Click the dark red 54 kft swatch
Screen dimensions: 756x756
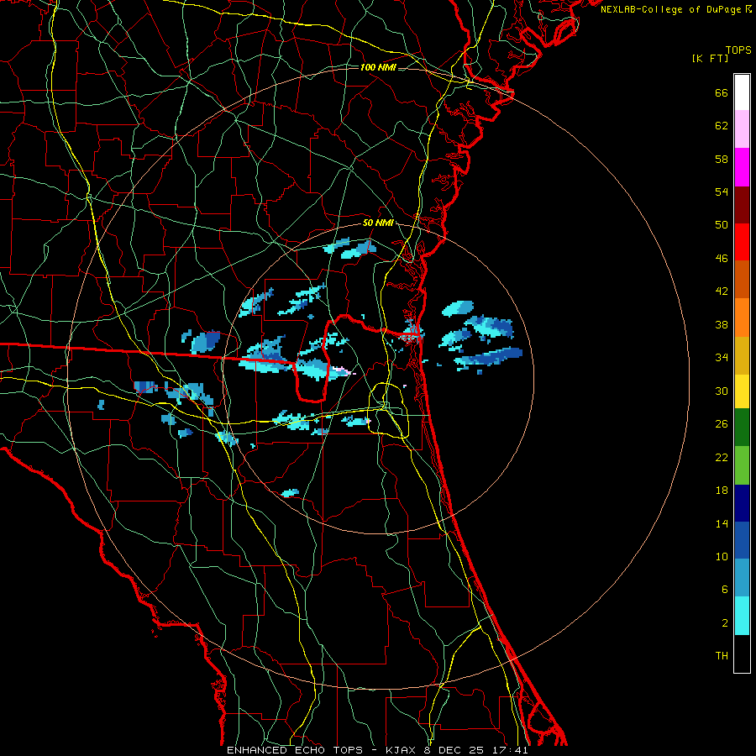(742, 204)
